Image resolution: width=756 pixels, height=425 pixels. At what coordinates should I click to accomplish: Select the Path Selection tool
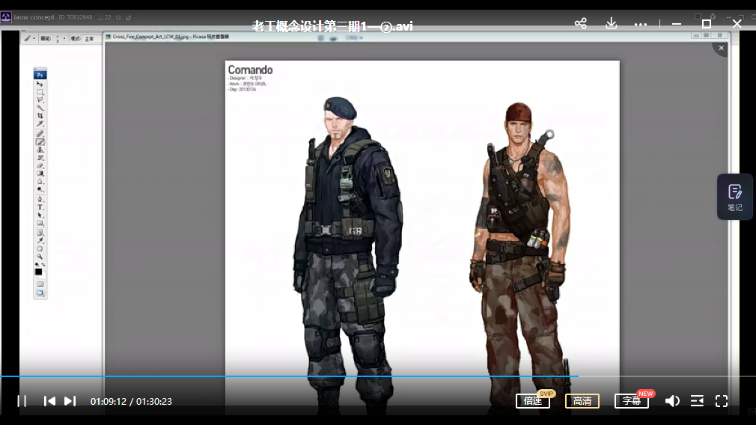[x=40, y=215]
